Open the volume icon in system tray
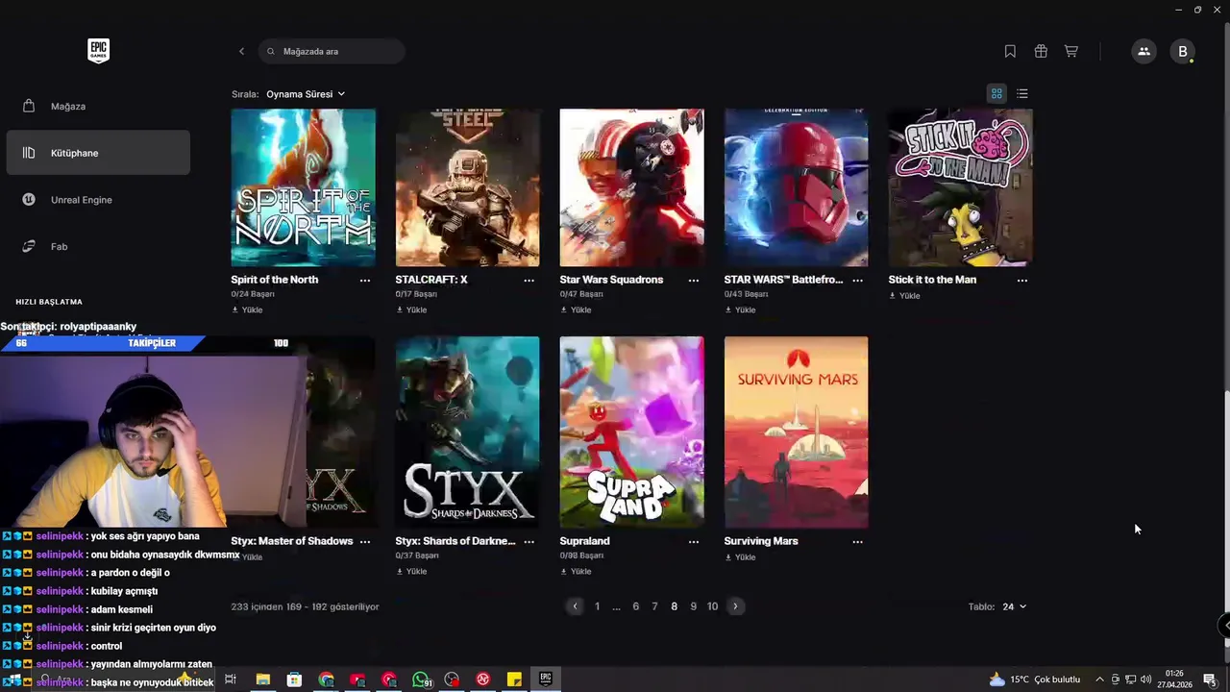The width and height of the screenshot is (1230, 692). pos(1145,680)
